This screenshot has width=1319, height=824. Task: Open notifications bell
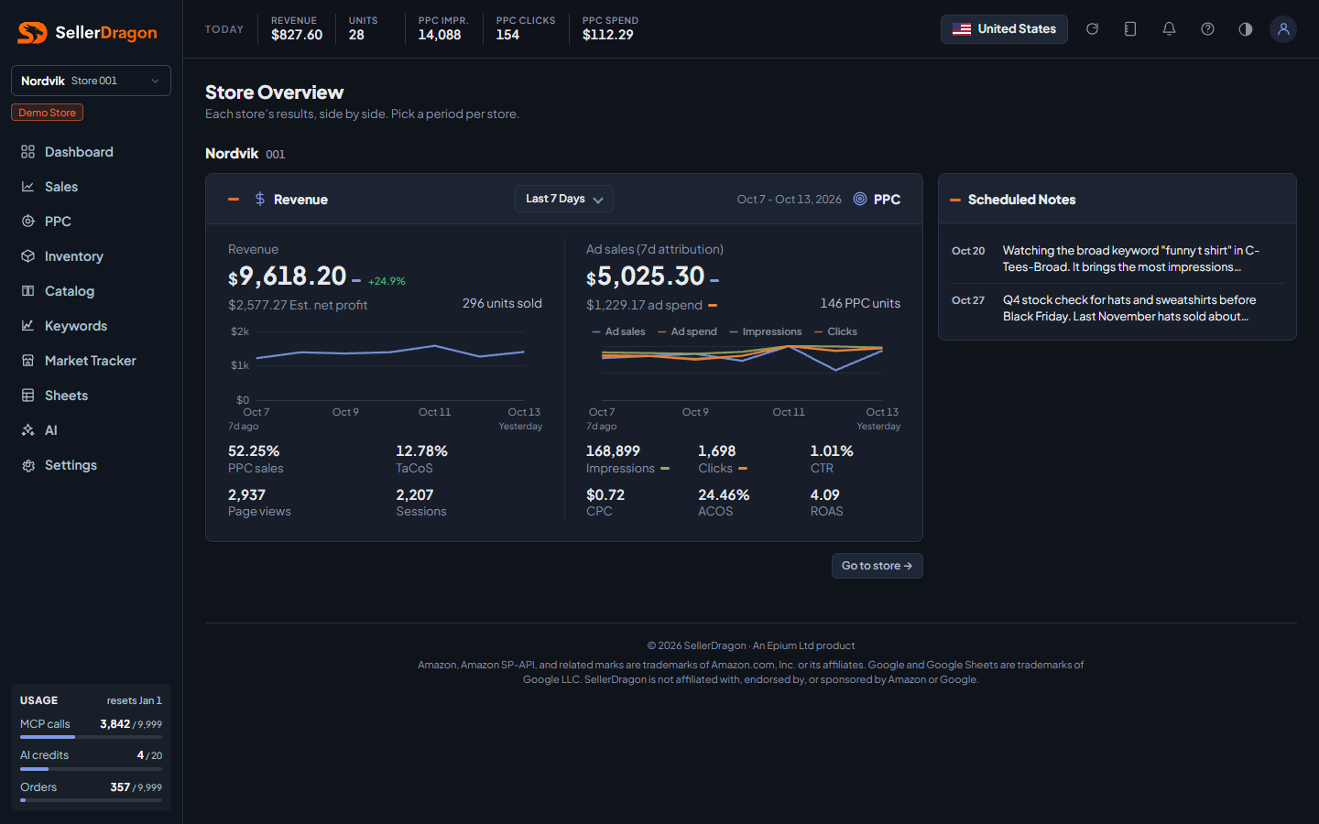[x=1169, y=29]
